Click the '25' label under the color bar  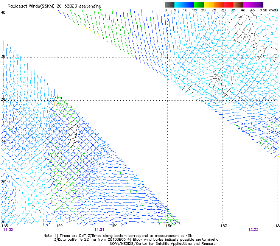coord(214,10)
